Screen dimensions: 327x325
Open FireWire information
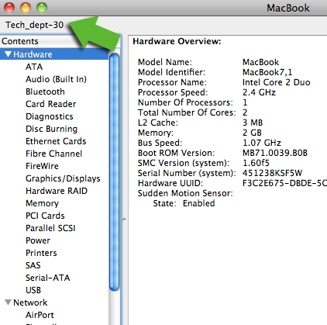(x=42, y=166)
